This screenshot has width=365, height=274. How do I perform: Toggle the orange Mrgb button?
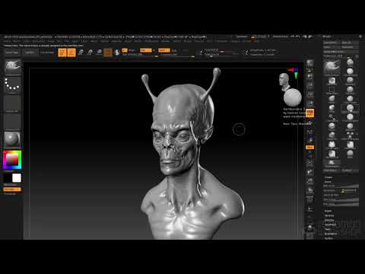pyautogui.click(x=125, y=50)
